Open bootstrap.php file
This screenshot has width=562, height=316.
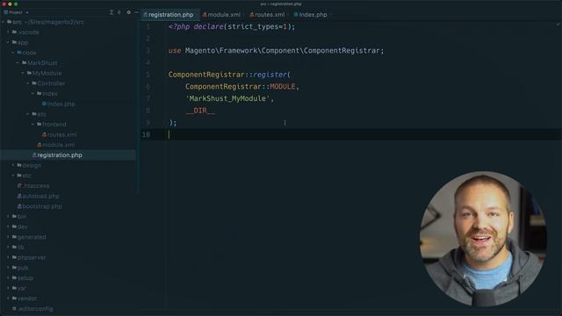(x=40, y=206)
